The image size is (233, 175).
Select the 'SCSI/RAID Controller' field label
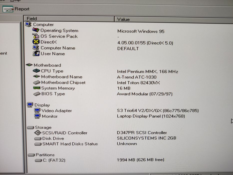click(65, 133)
